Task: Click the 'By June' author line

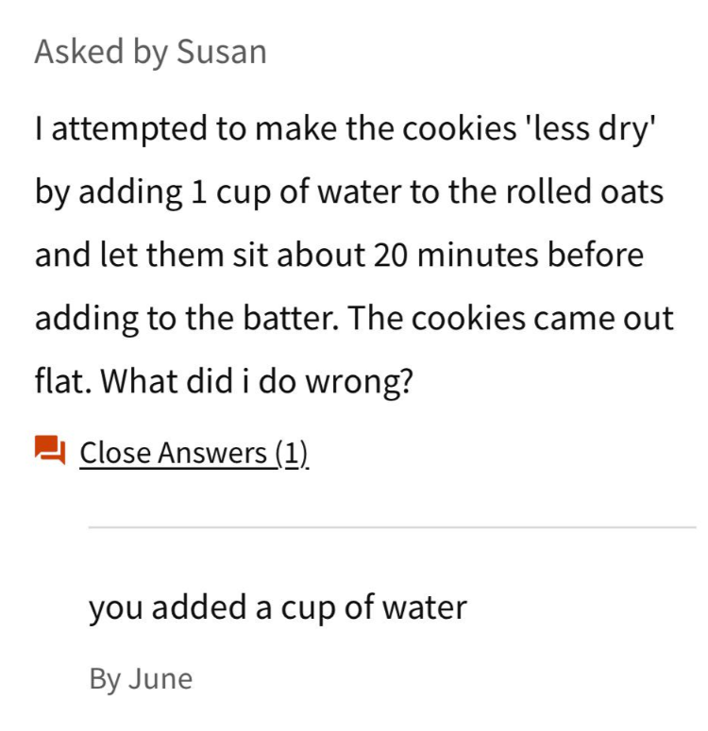Action: pyautogui.click(x=141, y=679)
